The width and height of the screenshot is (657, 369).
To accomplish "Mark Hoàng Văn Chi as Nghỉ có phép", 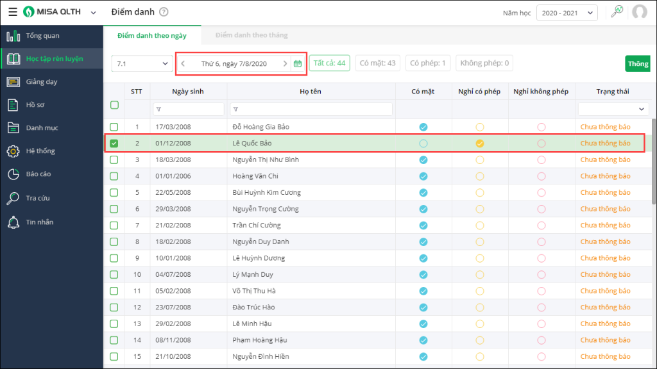I will [479, 176].
